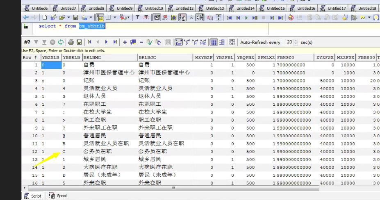The height and width of the screenshot is (200, 380).
Task: Click the filter funnel icon
Action: point(138,18)
